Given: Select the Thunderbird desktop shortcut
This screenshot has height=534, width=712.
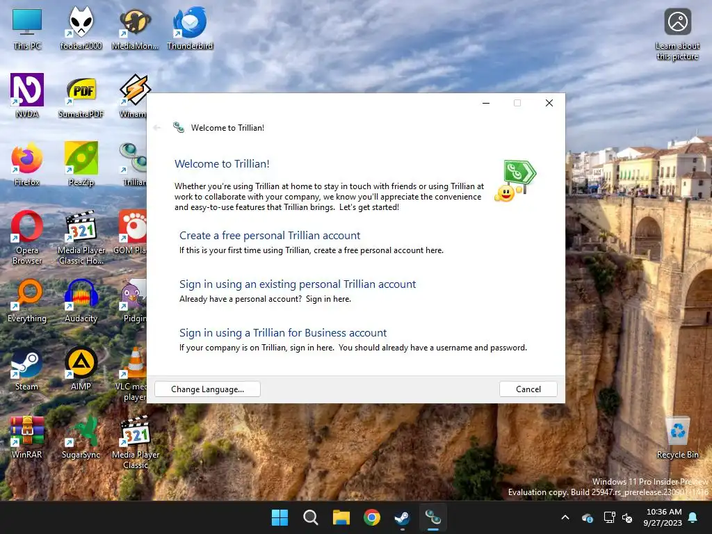Looking at the screenshot, I should pyautogui.click(x=189, y=29).
